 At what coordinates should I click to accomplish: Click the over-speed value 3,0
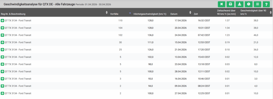256,79
